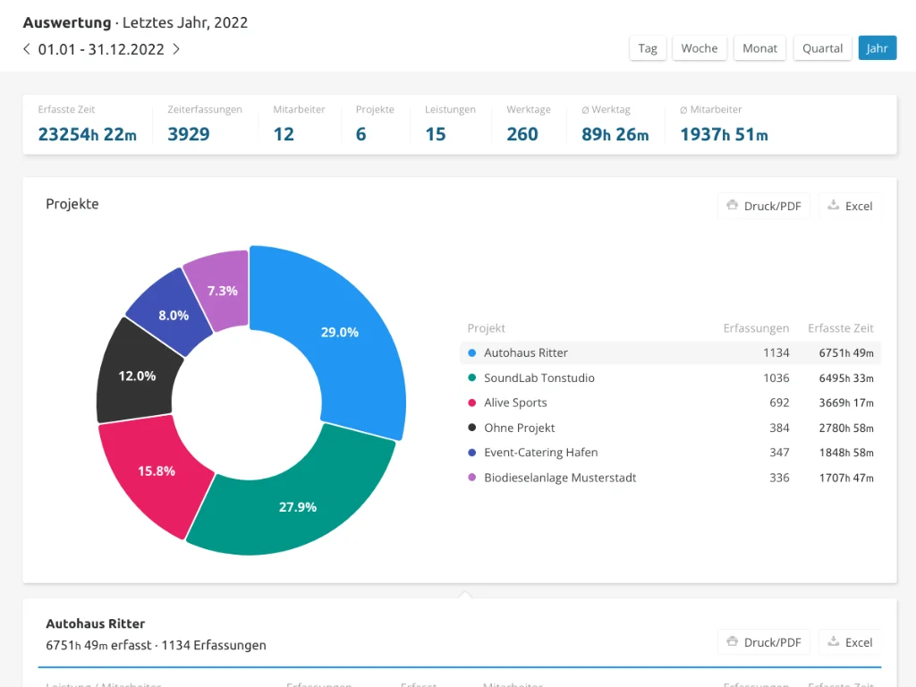Click printer icon in Projekte Druck/PDF

pyautogui.click(x=732, y=205)
